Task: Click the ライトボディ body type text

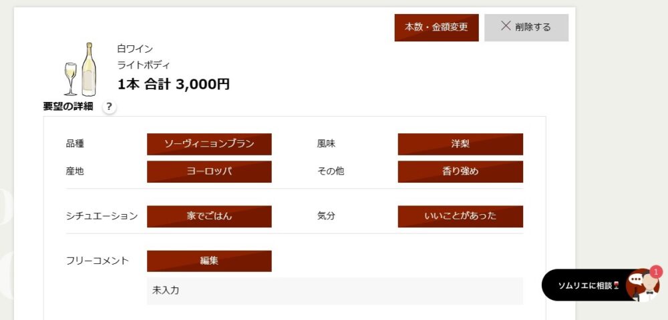Action: click(x=144, y=65)
